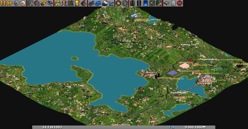
Task: Open the industries factory icon
Action: 84,3
